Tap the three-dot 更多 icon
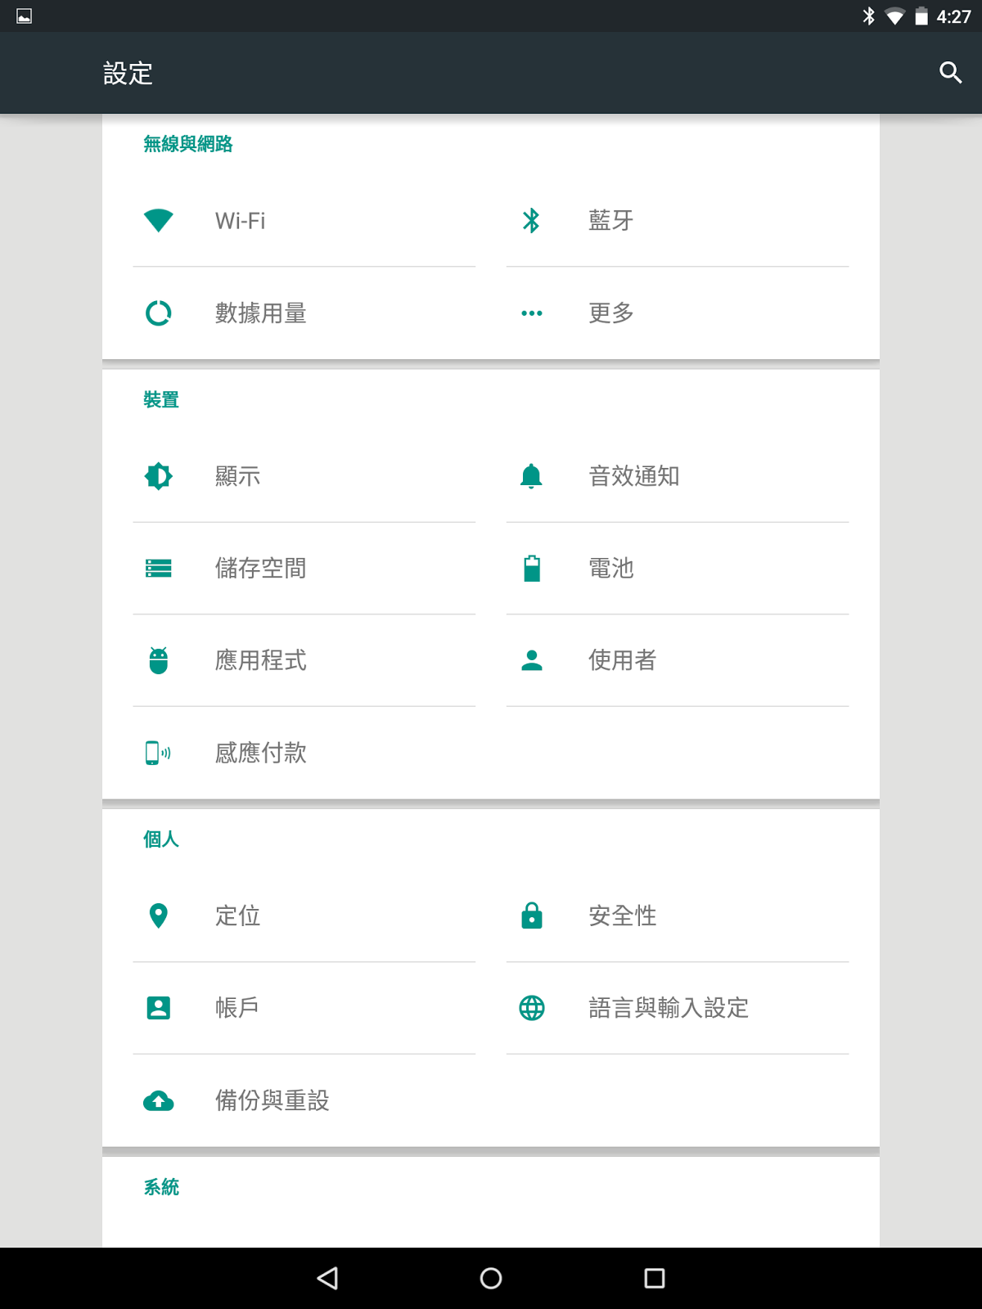The width and height of the screenshot is (982, 1309). (532, 313)
